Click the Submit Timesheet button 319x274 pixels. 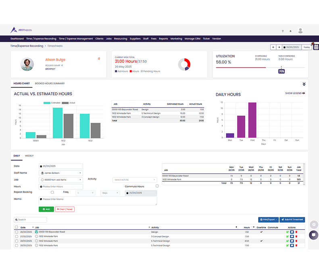coord(292,220)
